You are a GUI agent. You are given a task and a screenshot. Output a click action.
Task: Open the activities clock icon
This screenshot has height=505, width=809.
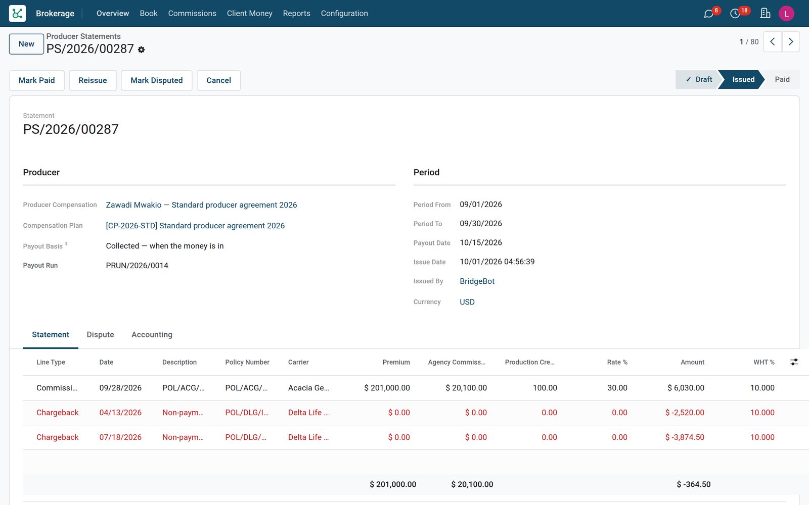click(x=735, y=14)
